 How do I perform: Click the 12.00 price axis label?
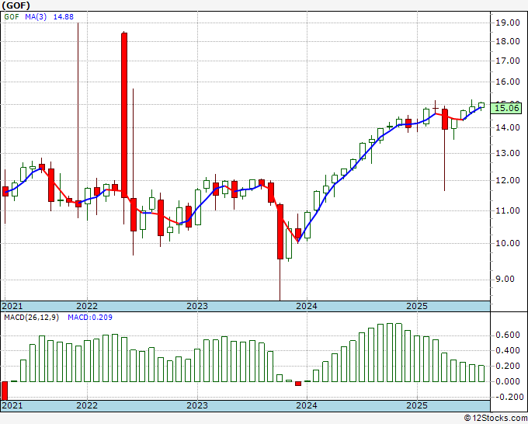pos(508,180)
